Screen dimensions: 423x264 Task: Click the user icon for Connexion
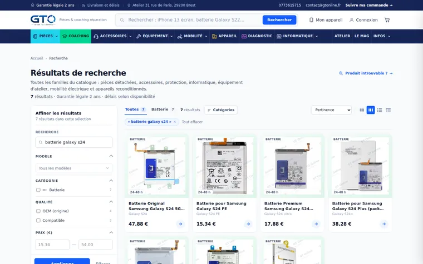(352, 20)
